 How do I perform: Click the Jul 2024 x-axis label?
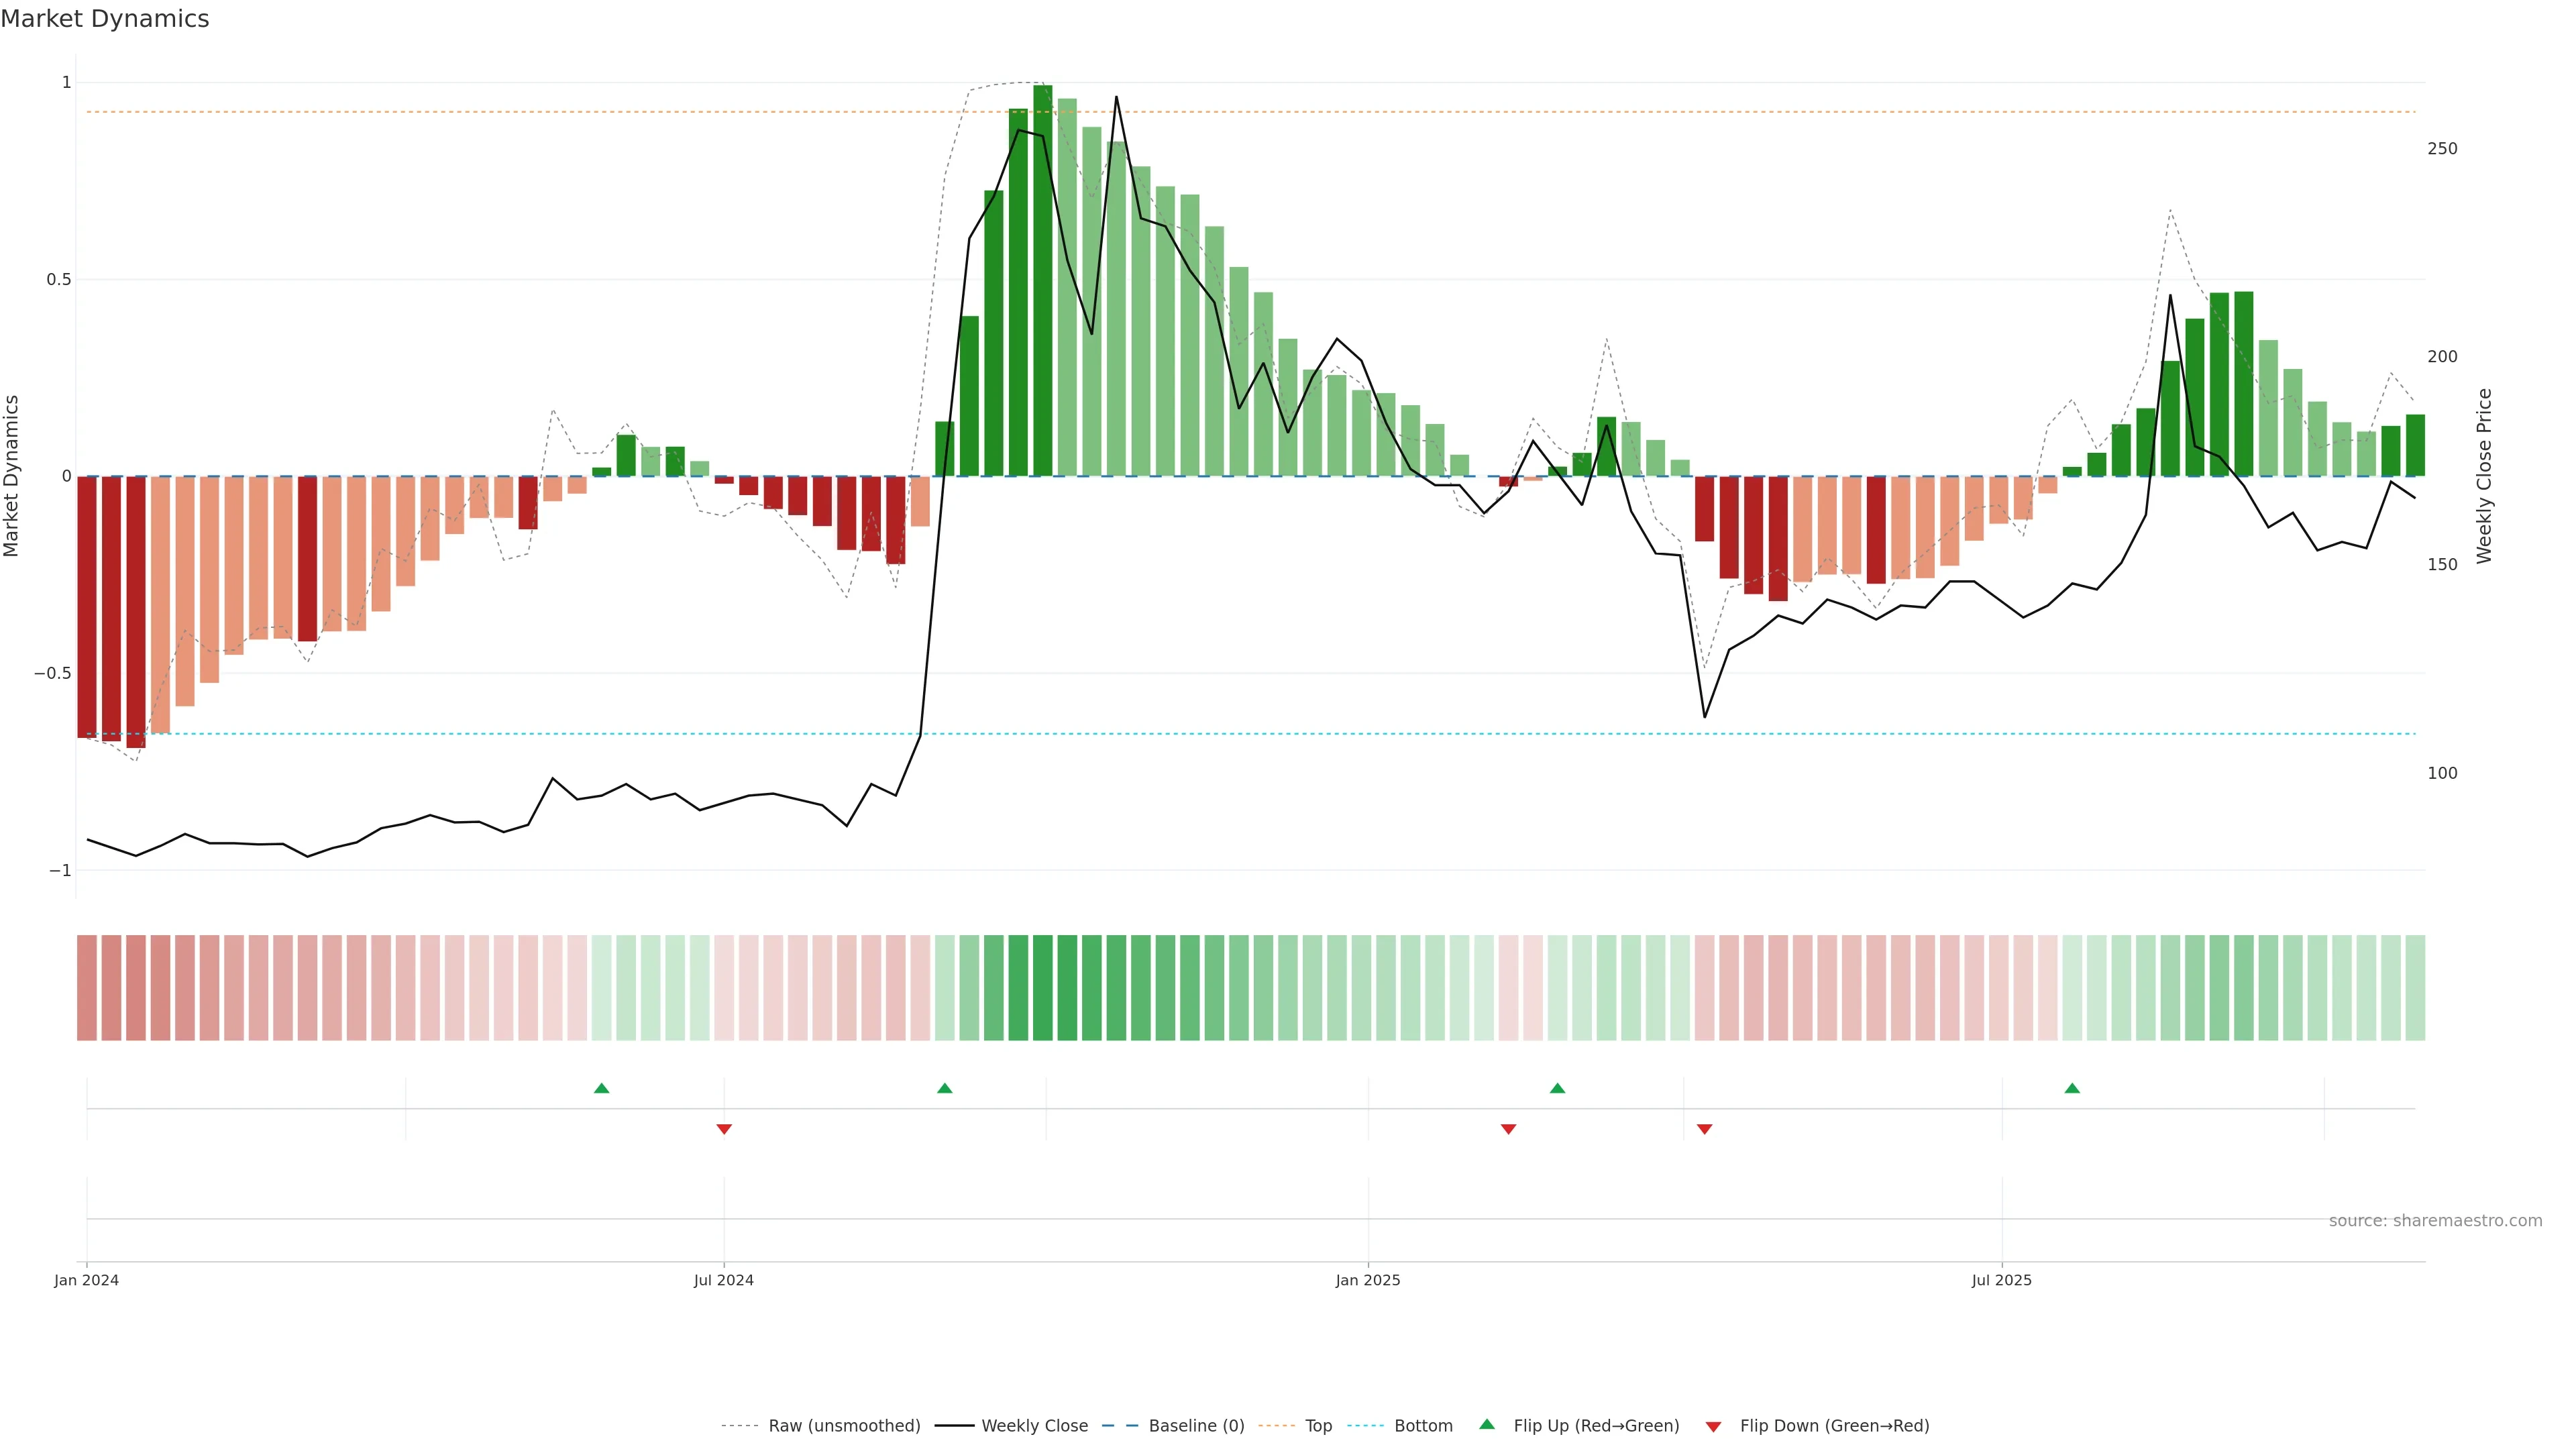point(724,1280)
